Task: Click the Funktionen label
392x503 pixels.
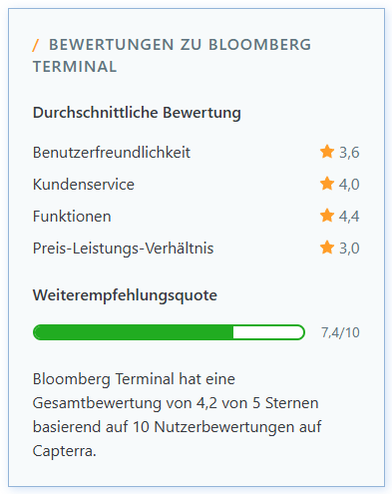Action: [72, 217]
